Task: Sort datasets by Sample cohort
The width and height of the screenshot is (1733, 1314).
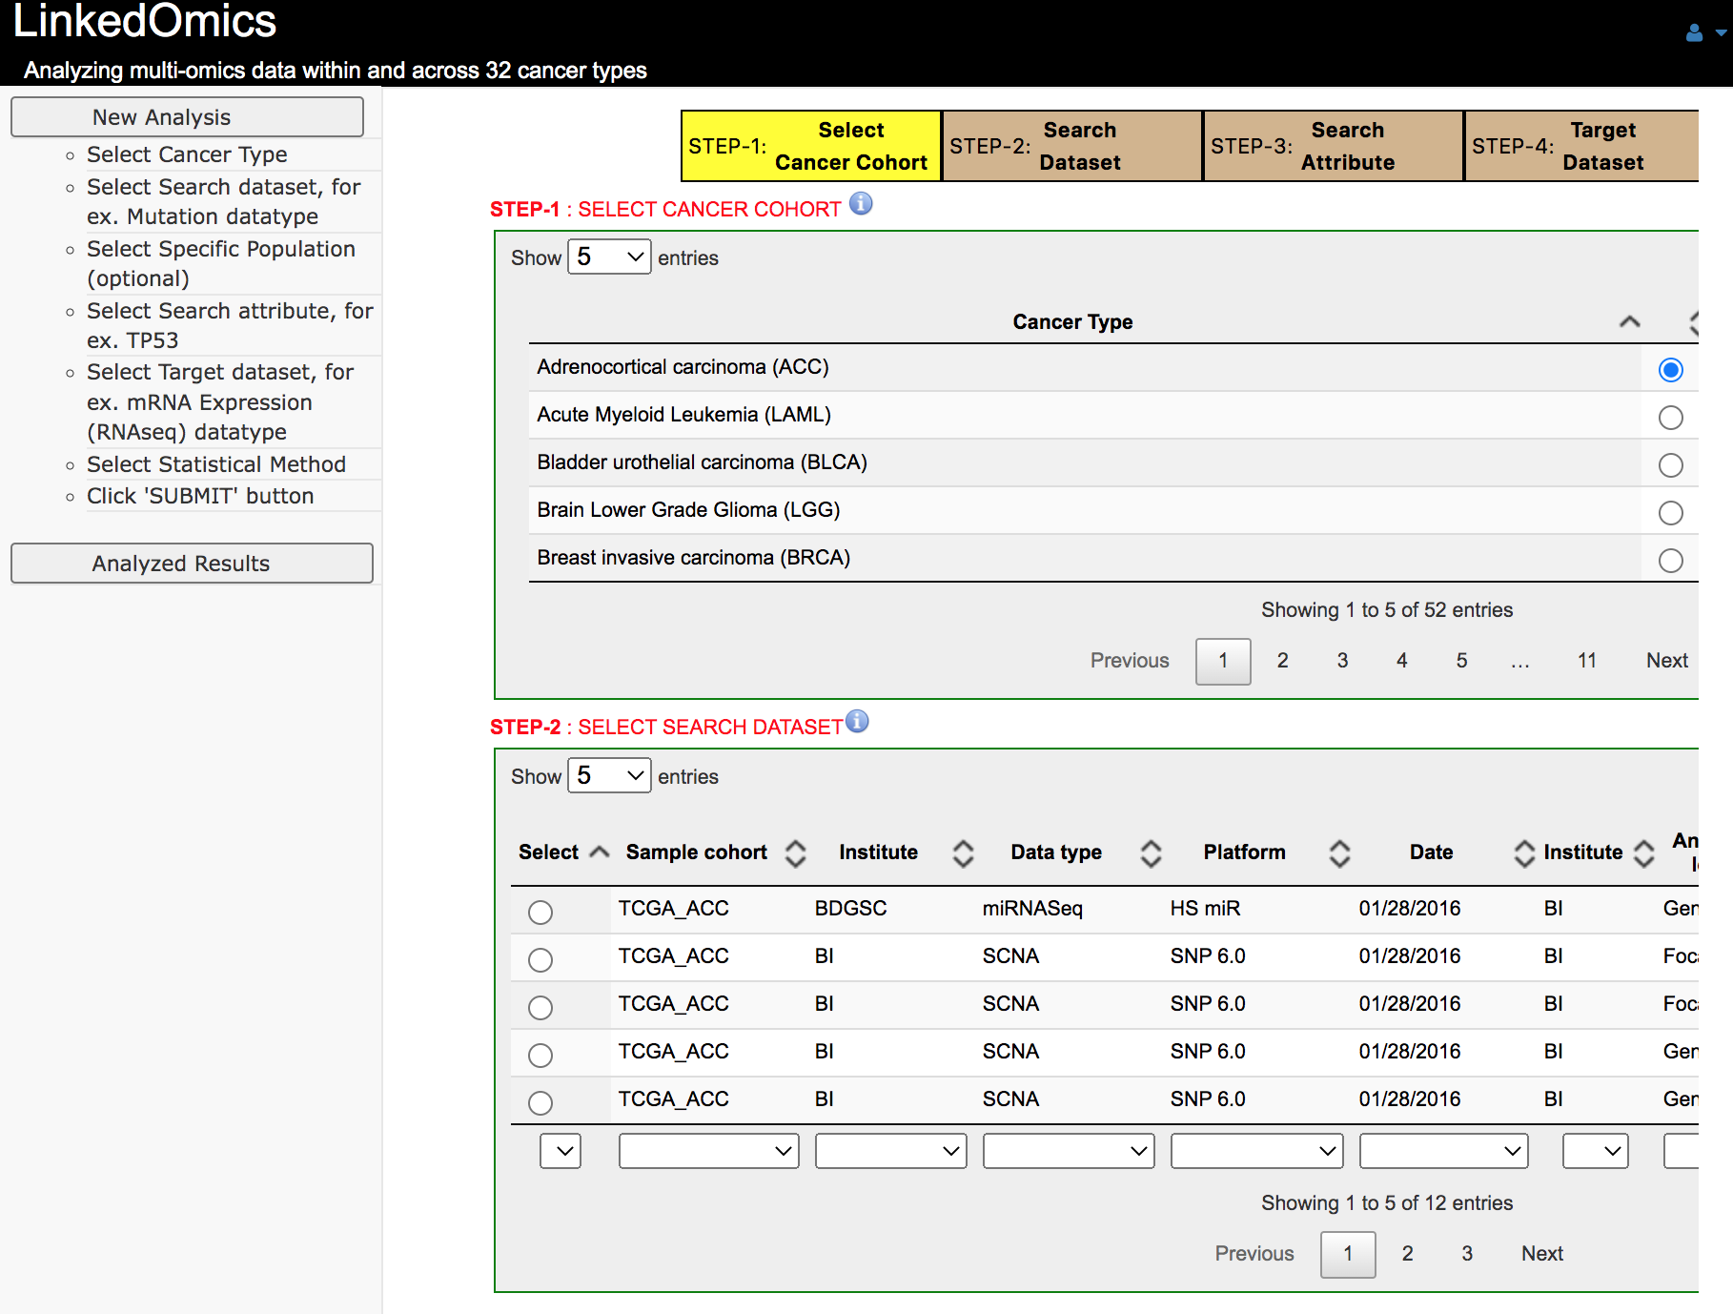Action: pyautogui.click(x=795, y=852)
